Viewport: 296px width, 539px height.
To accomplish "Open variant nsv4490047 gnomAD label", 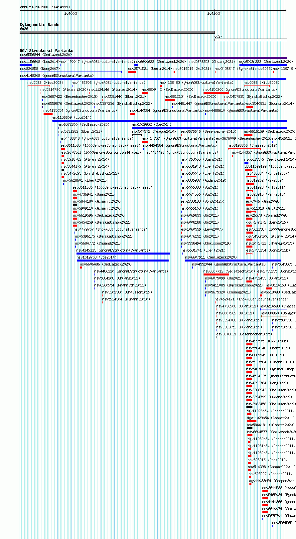I will [96, 62].
